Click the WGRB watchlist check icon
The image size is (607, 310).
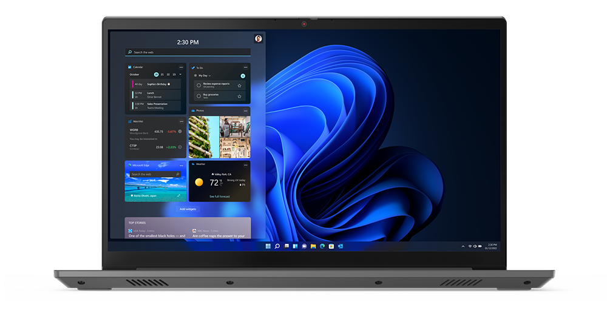pyautogui.click(x=180, y=132)
